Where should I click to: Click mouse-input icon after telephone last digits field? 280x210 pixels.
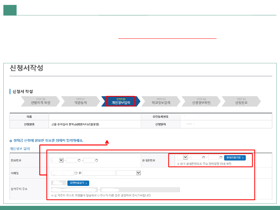(96, 160)
